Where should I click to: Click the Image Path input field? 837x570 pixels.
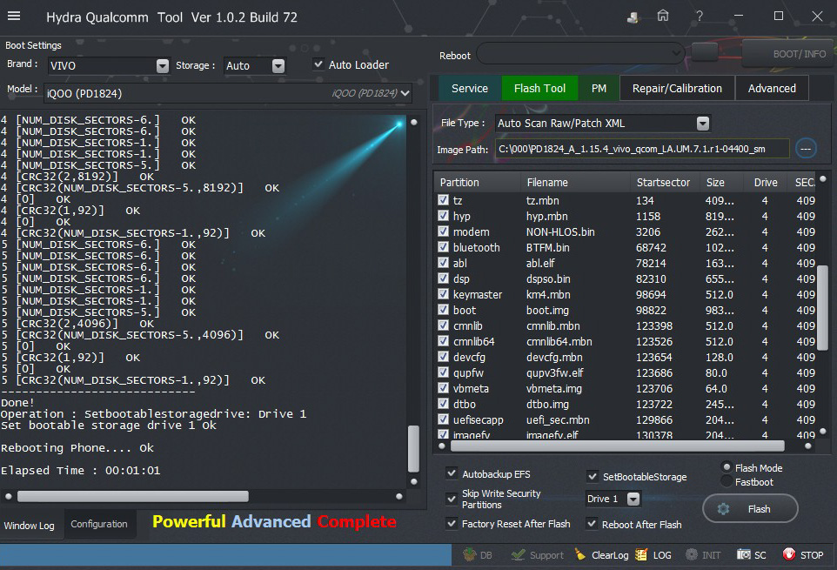(642, 148)
